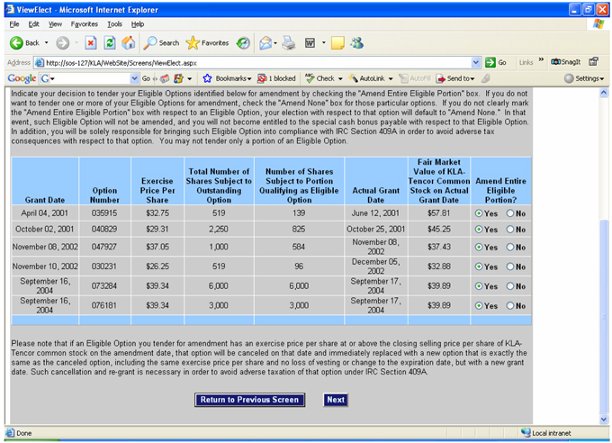The width and height of the screenshot is (612, 443).
Task: Open the Favorites menu in menu bar
Action: point(85,24)
